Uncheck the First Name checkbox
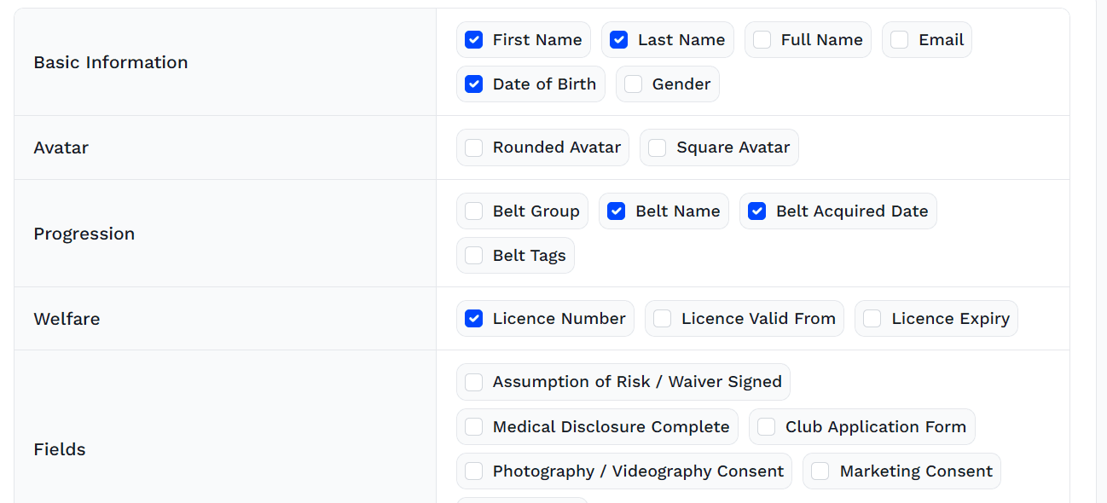This screenshot has height=503, width=1107. [474, 40]
